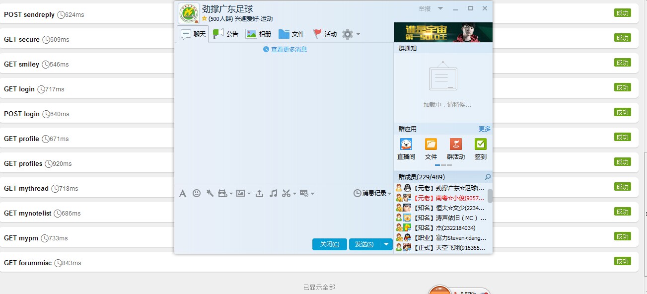Click the chat bubble checkmark icon

[x=304, y=193]
